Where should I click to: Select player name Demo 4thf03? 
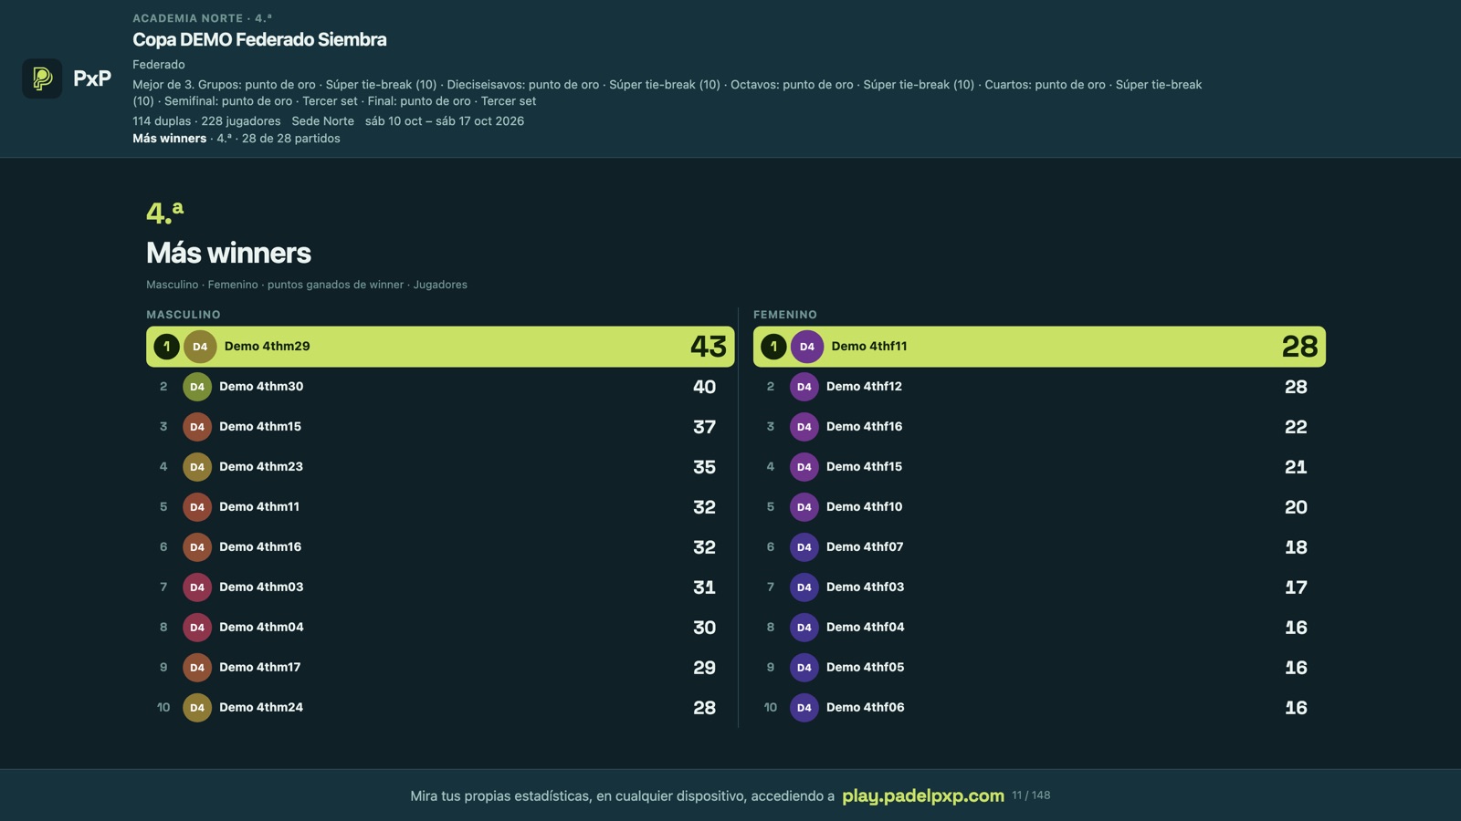click(865, 587)
